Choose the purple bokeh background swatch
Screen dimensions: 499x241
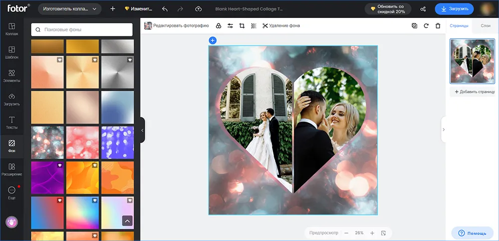(x=117, y=142)
